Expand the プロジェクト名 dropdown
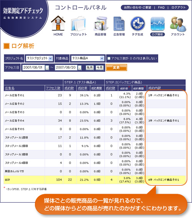 coord(39,58)
